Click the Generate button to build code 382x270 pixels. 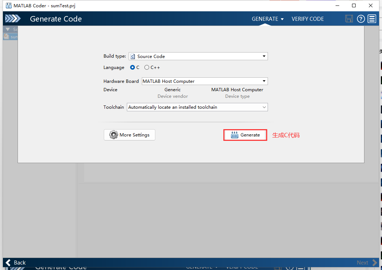245,135
